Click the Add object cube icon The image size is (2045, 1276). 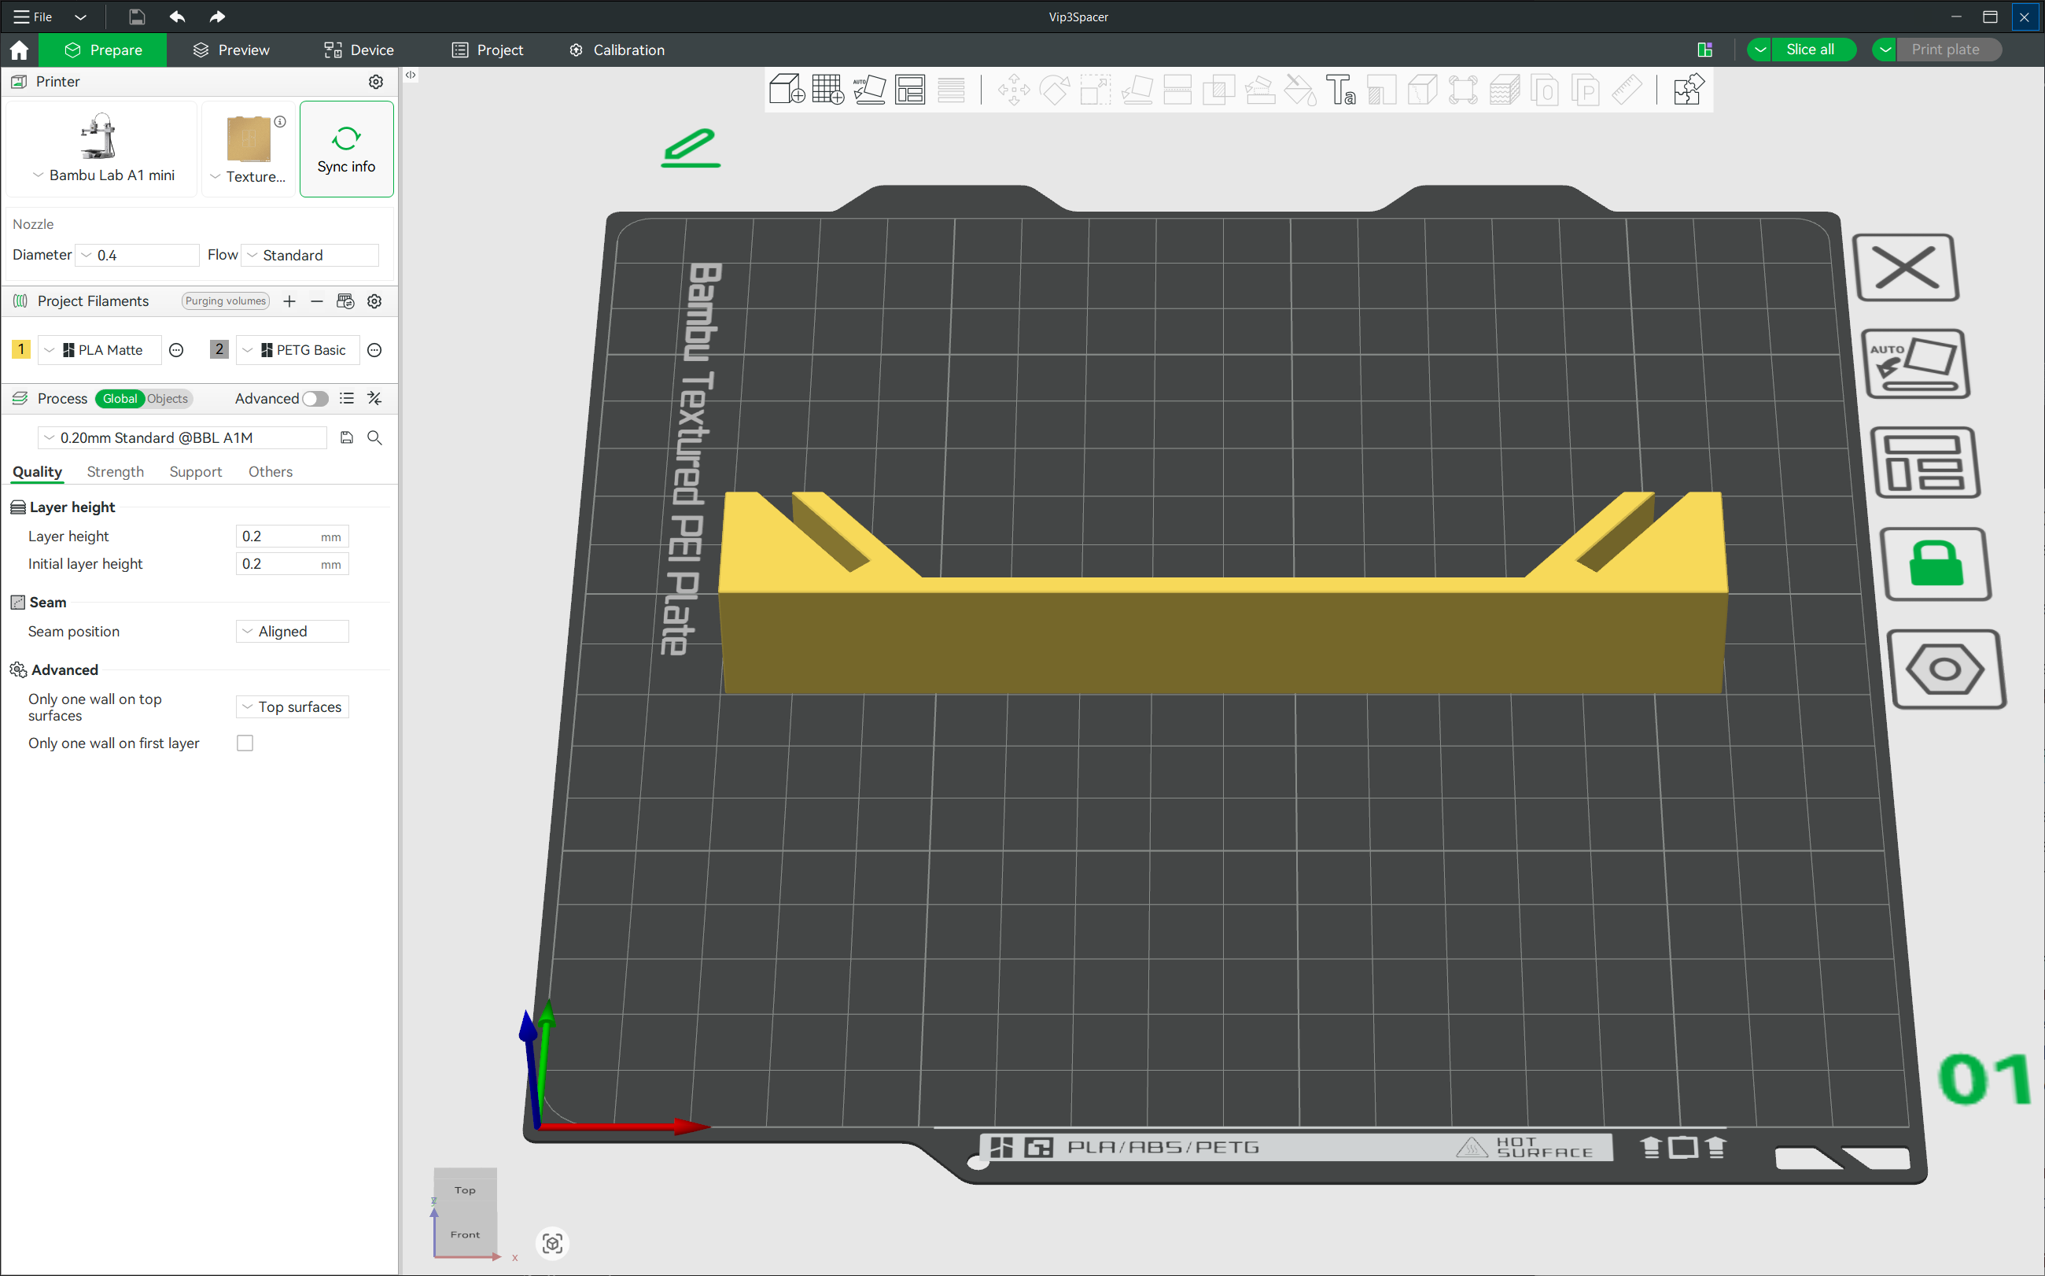[787, 90]
